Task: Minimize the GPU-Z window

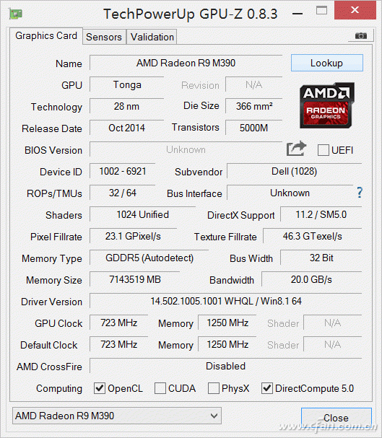Action: [x=298, y=14]
